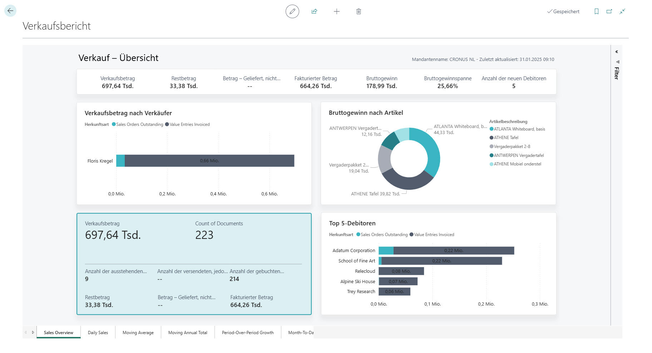This screenshot has width=652, height=353.
Task: Click Fakturierter Betrag 664,26 Tsd. top KPI
Action: pyautogui.click(x=316, y=82)
